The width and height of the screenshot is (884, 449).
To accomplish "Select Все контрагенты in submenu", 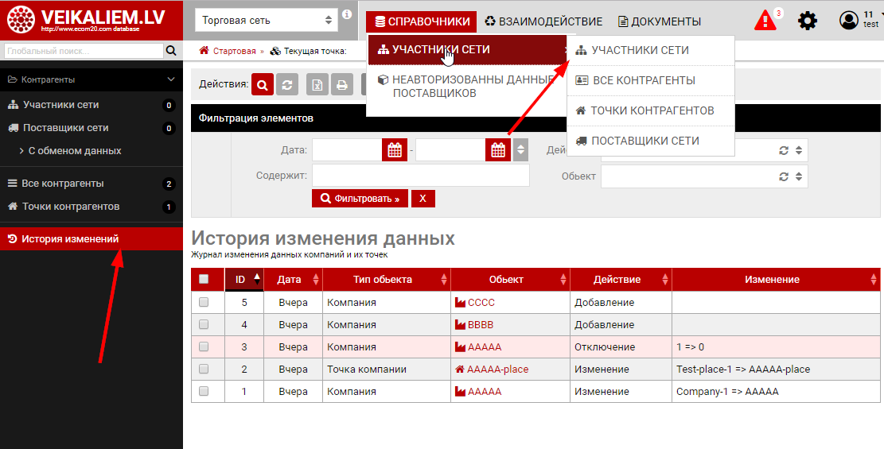I will [x=644, y=80].
